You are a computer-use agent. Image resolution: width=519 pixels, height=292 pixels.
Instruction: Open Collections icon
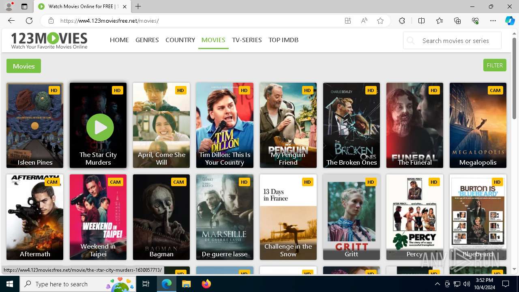457,21
